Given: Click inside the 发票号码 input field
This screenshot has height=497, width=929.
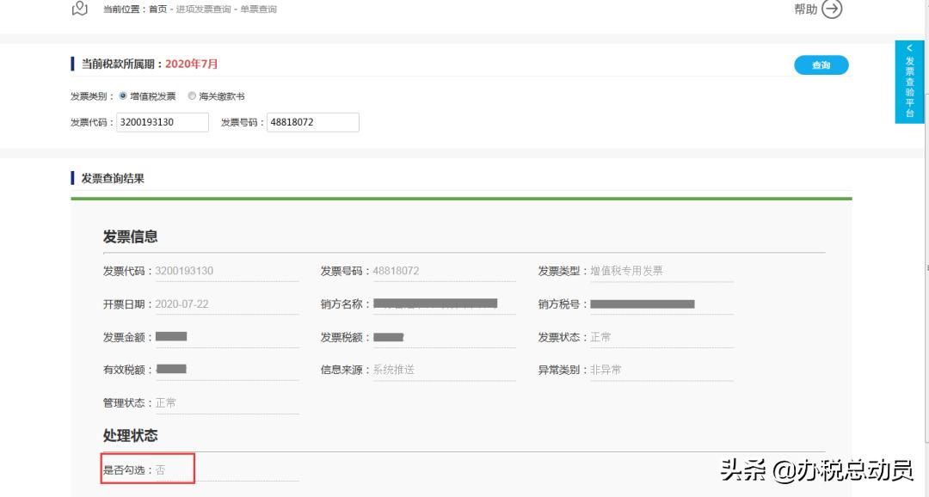Looking at the screenshot, I should pos(312,122).
